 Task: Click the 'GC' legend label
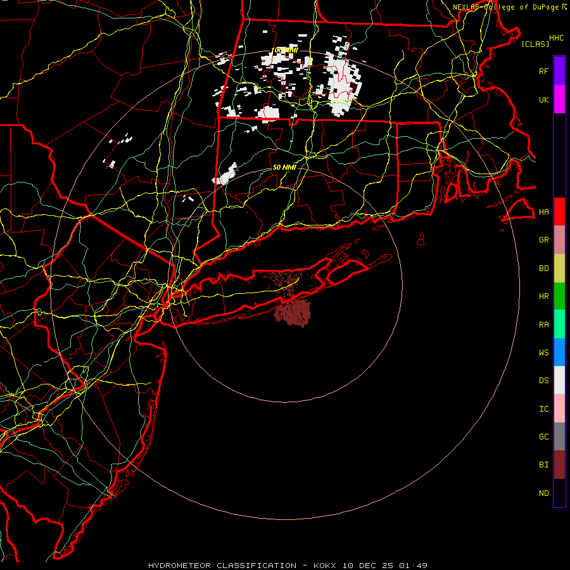(543, 437)
